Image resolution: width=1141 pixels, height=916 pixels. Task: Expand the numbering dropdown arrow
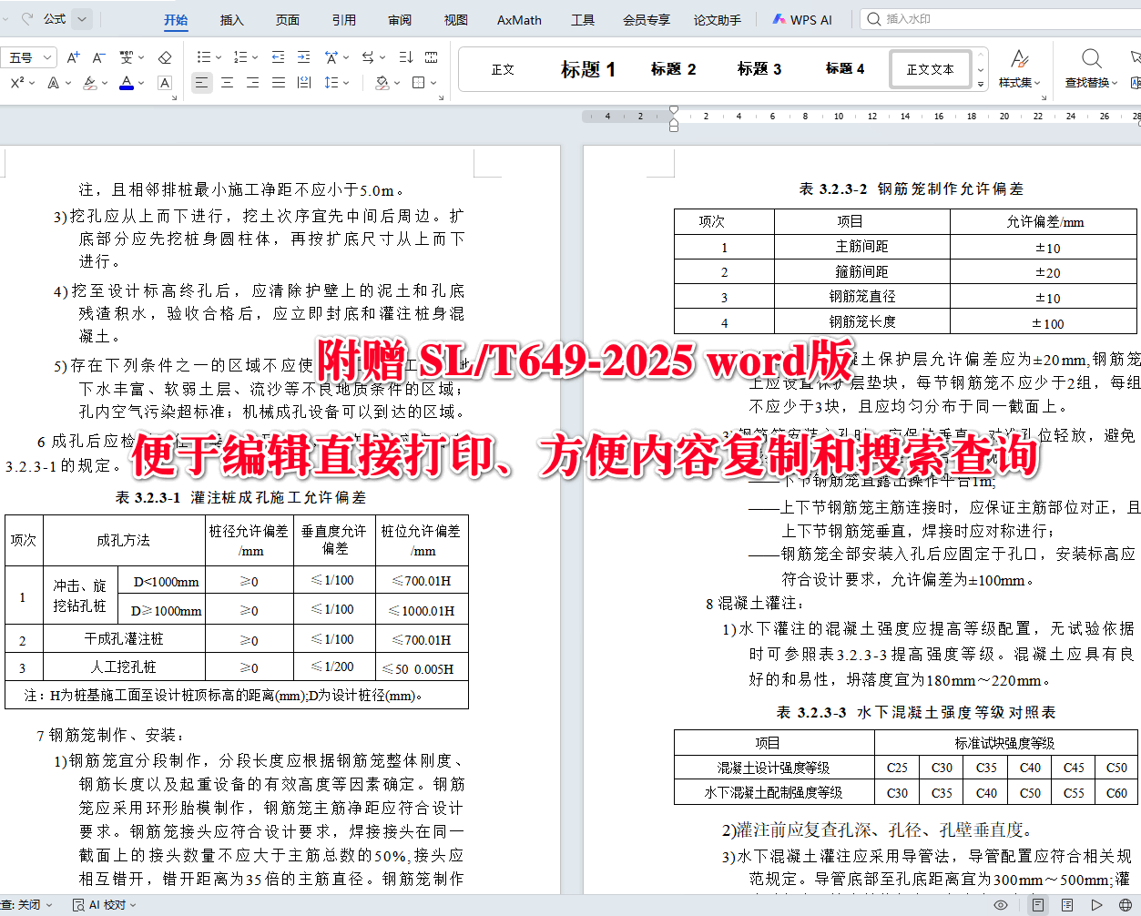point(255,57)
